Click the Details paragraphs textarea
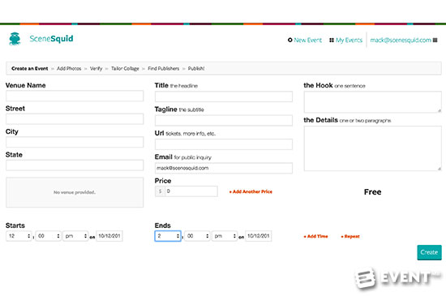 [x=373, y=148]
